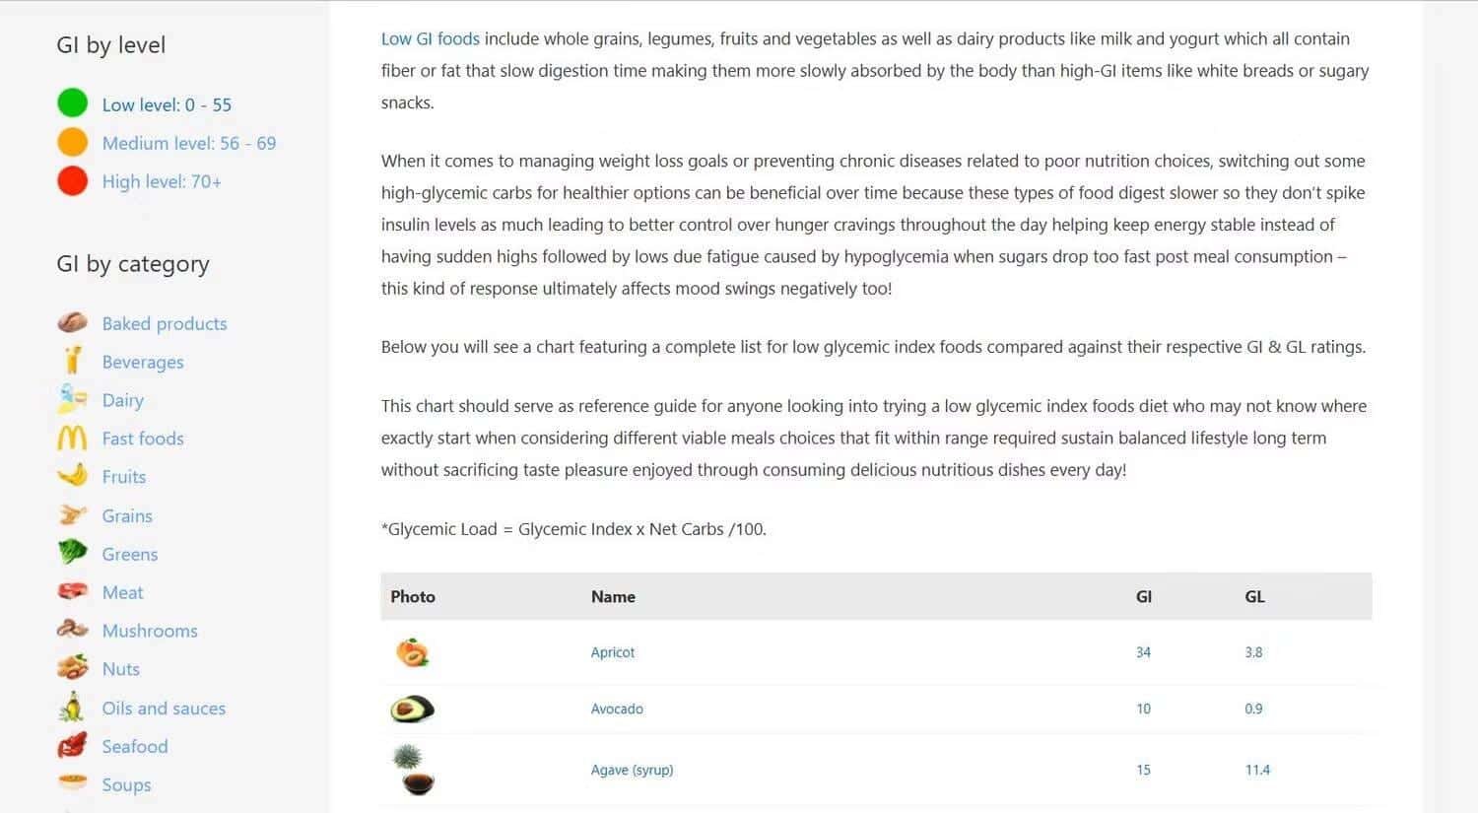Image resolution: width=1478 pixels, height=813 pixels.
Task: Open the Medium level: 56 - 69 link
Action: (x=189, y=143)
